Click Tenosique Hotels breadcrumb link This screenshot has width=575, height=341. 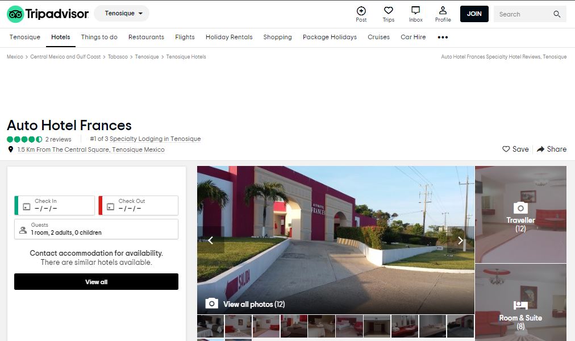(x=186, y=57)
